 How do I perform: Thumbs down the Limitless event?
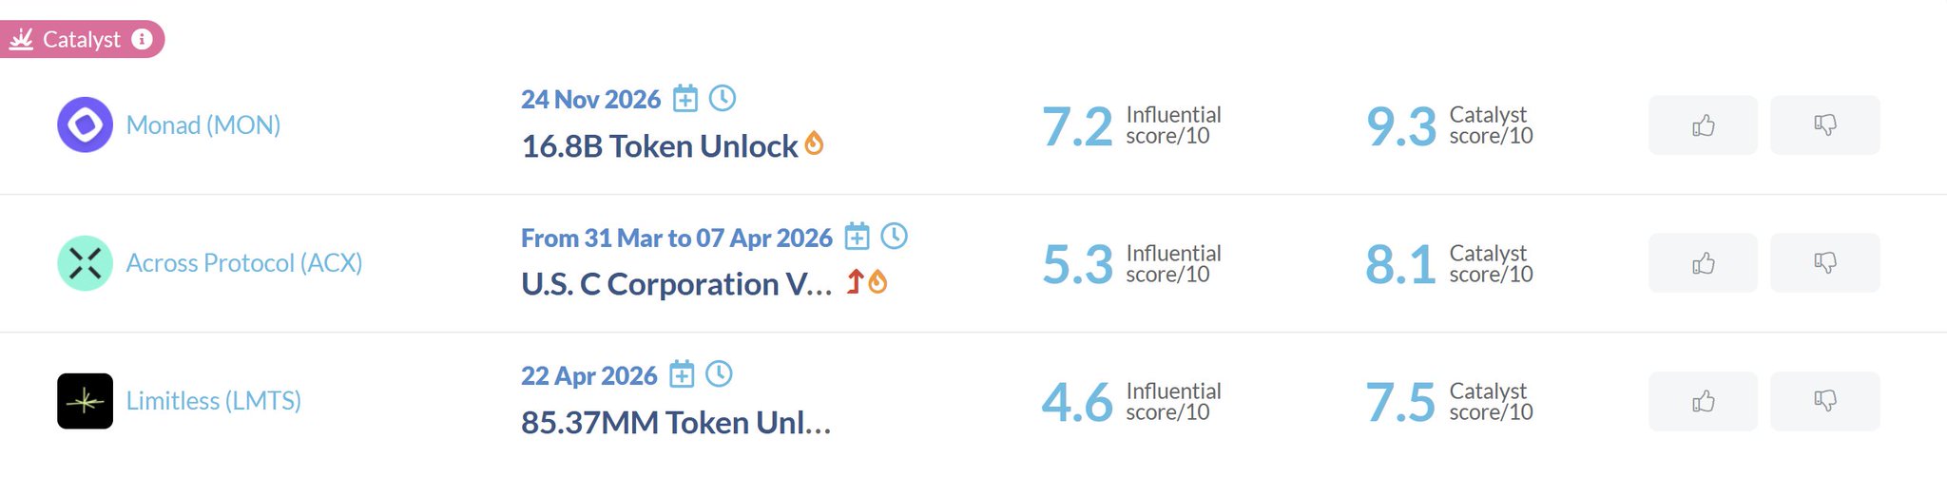coord(1824,401)
